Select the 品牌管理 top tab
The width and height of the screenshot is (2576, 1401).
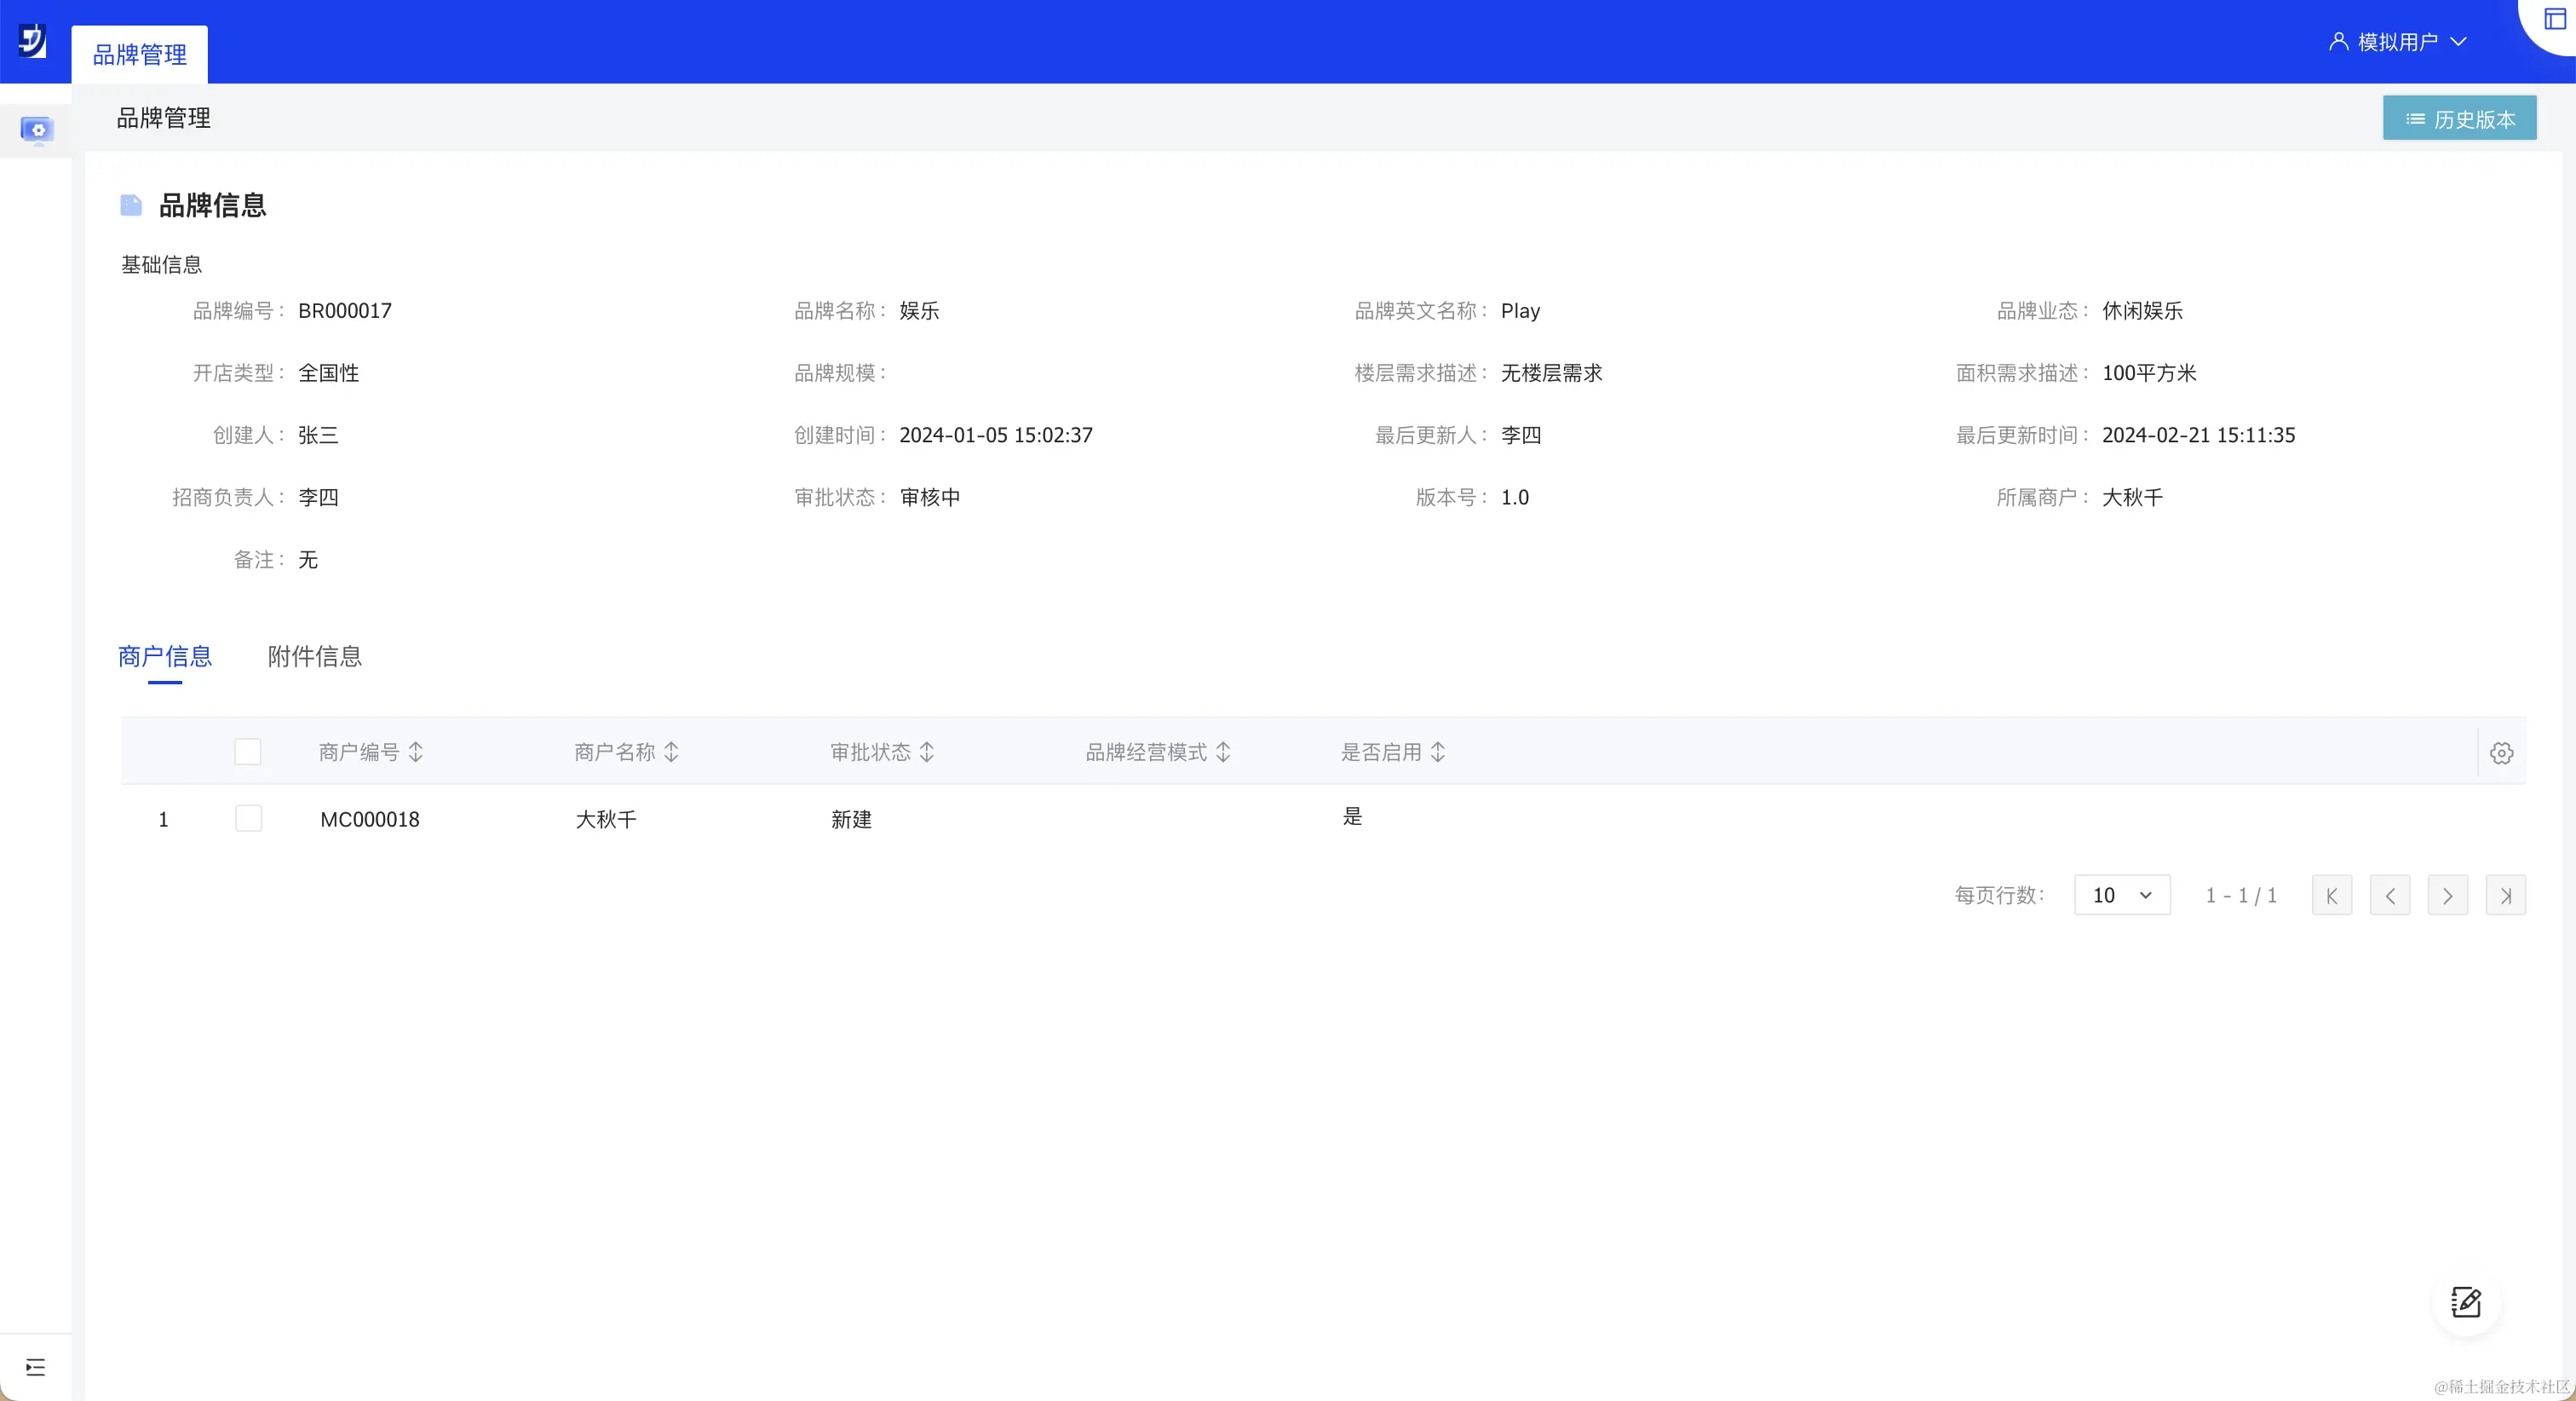pos(139,55)
